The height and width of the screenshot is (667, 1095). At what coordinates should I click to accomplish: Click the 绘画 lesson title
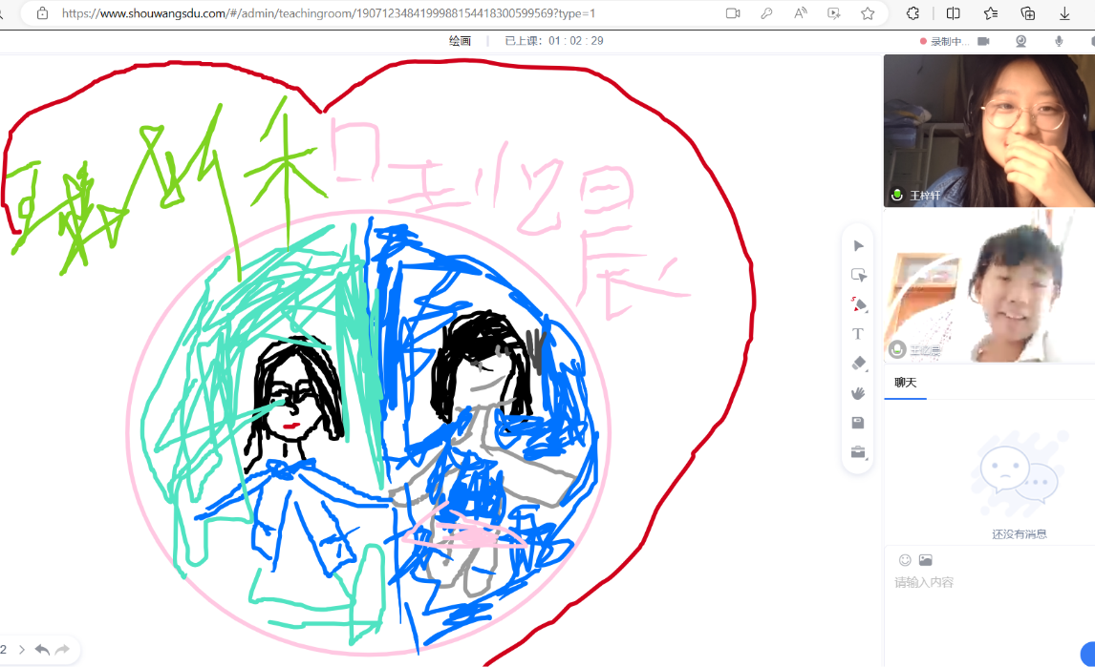click(x=460, y=41)
